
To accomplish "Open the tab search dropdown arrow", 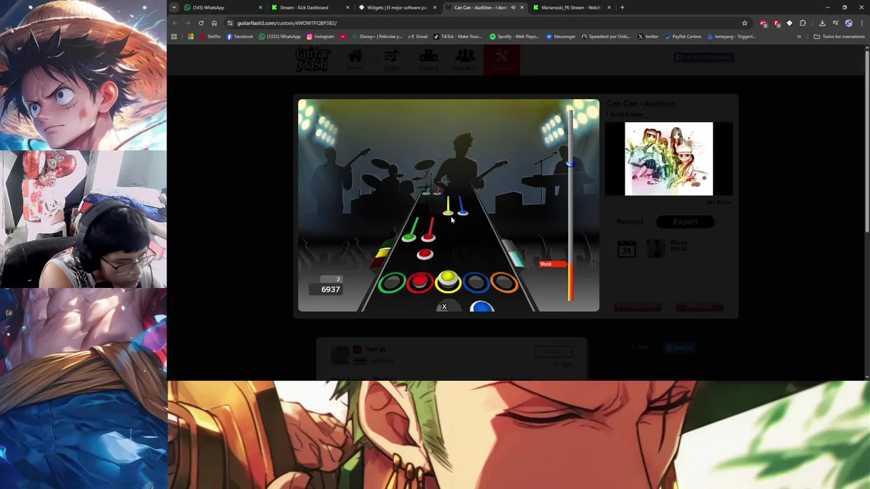I will pyautogui.click(x=174, y=7).
